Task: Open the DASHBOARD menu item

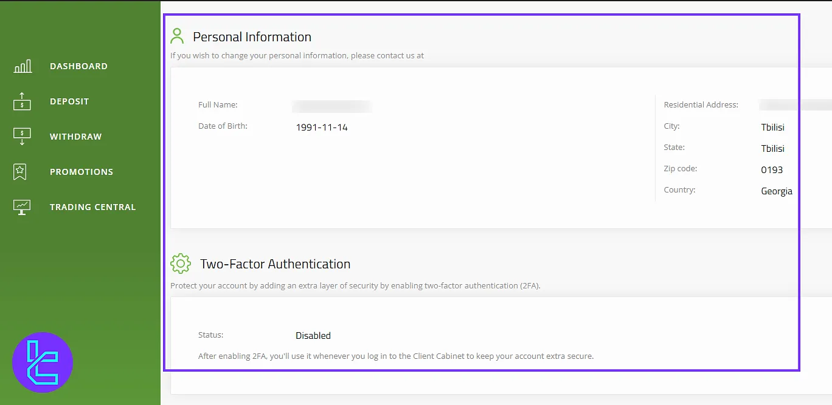Action: (x=78, y=66)
